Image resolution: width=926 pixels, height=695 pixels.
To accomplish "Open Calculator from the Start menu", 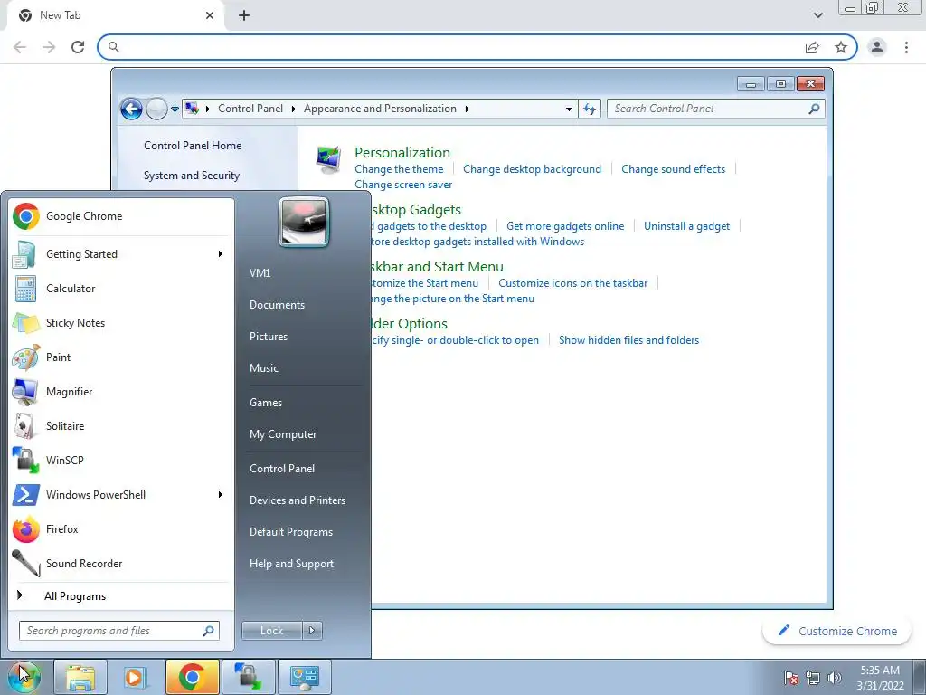I will [122, 289].
